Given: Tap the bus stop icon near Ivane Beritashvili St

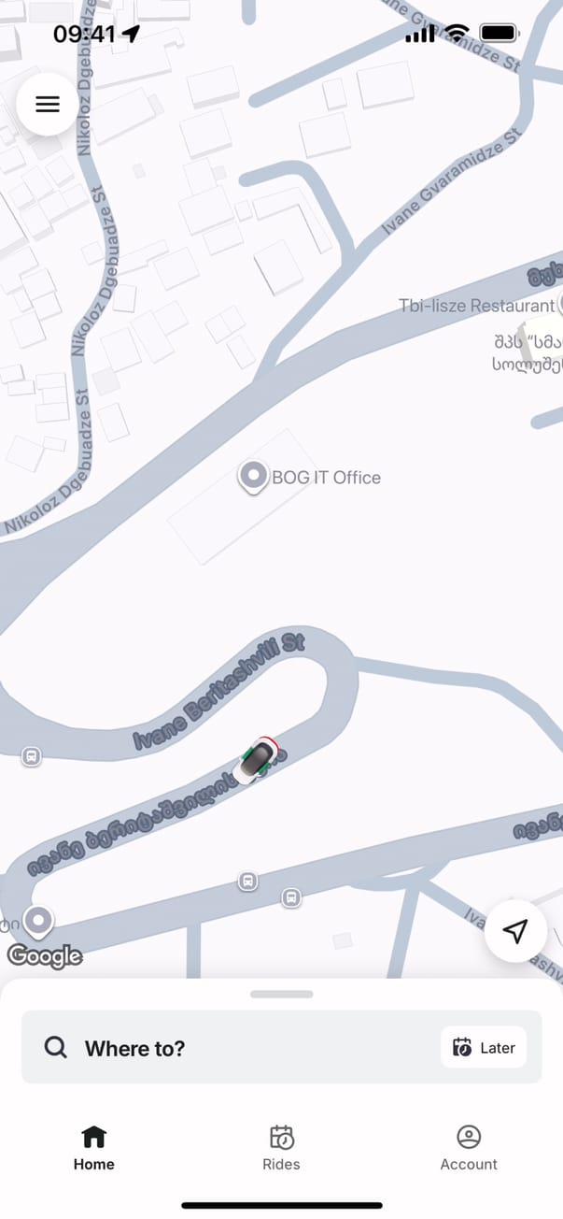Looking at the screenshot, I should pyautogui.click(x=32, y=756).
